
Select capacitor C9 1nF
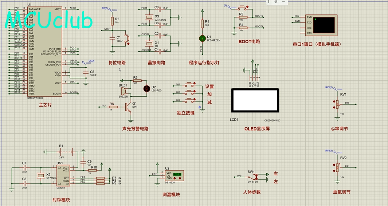pyautogui.click(x=83, y=162)
